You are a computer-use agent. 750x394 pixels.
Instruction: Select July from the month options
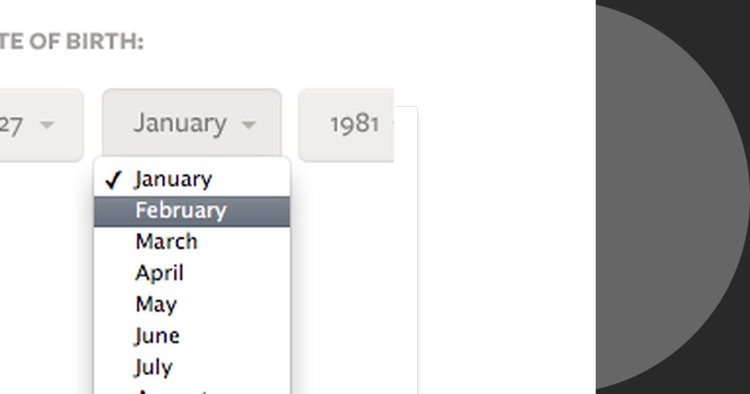pyautogui.click(x=152, y=367)
